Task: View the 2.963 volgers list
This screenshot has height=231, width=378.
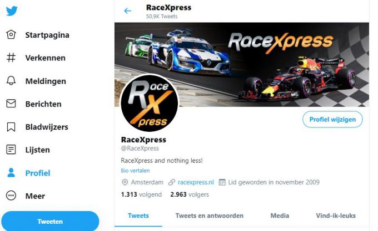Action: (x=190, y=194)
